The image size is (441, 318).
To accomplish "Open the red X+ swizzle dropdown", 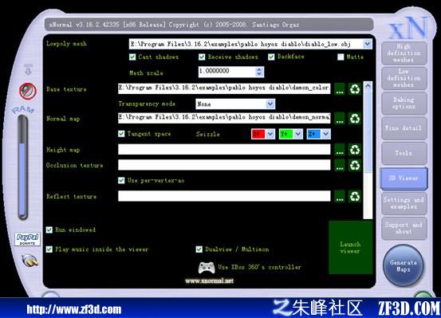I will 270,134.
